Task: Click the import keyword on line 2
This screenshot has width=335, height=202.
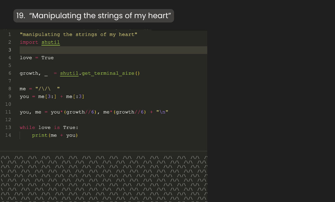Action: pos(29,42)
